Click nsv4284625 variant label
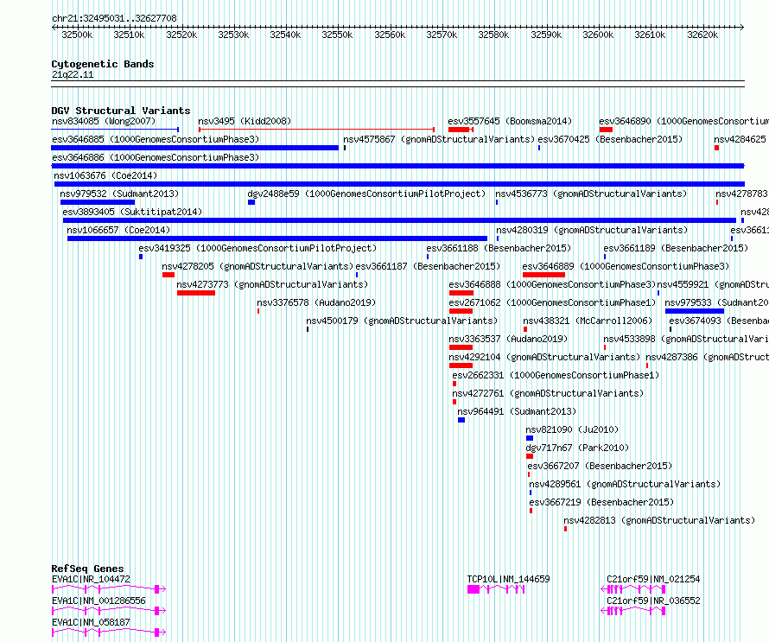 pos(740,139)
